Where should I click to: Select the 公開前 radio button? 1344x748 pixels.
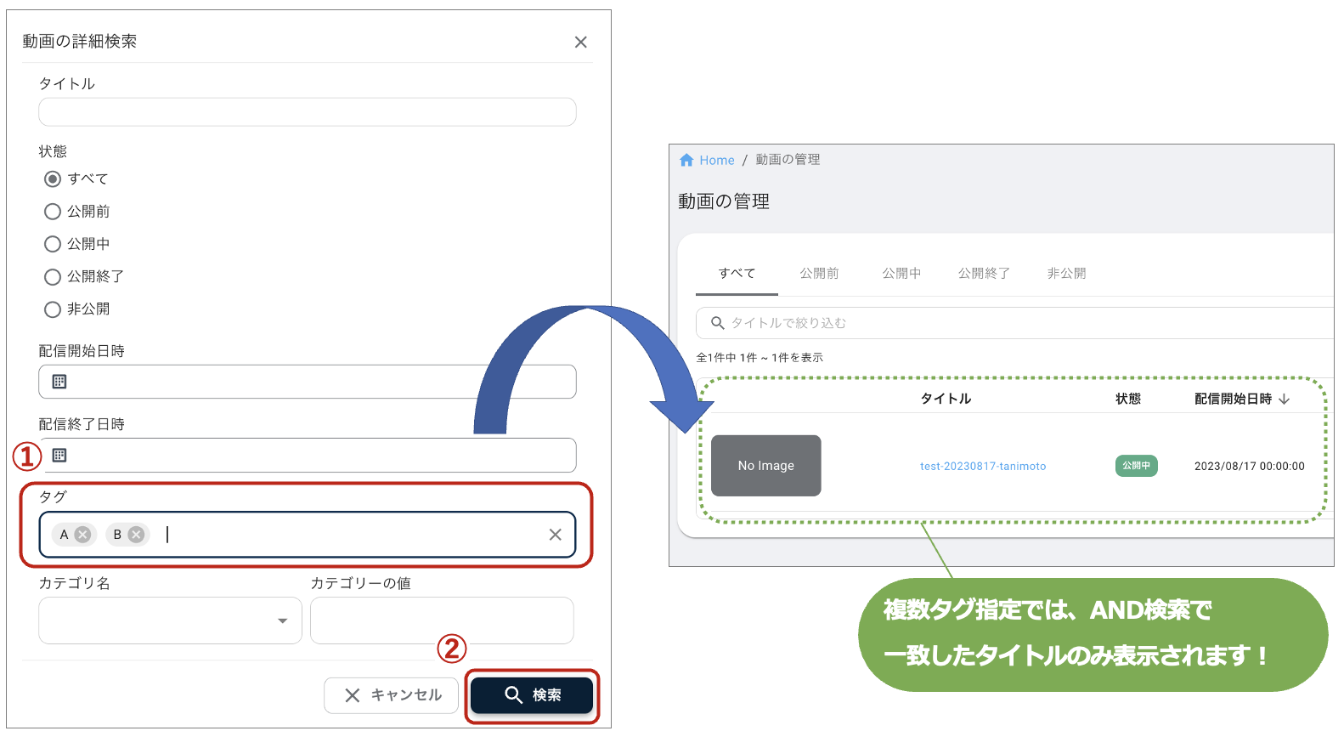click(x=53, y=212)
